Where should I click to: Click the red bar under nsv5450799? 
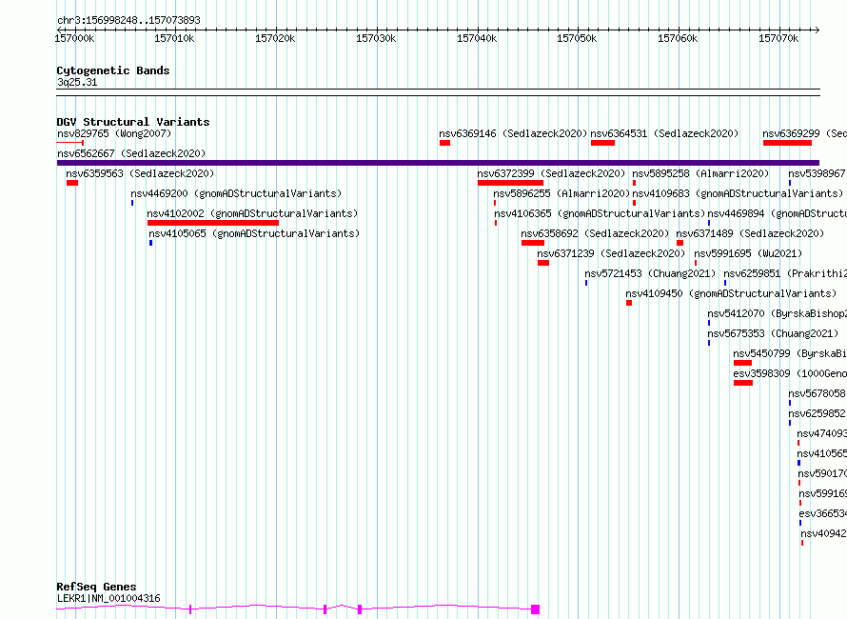[x=742, y=363]
